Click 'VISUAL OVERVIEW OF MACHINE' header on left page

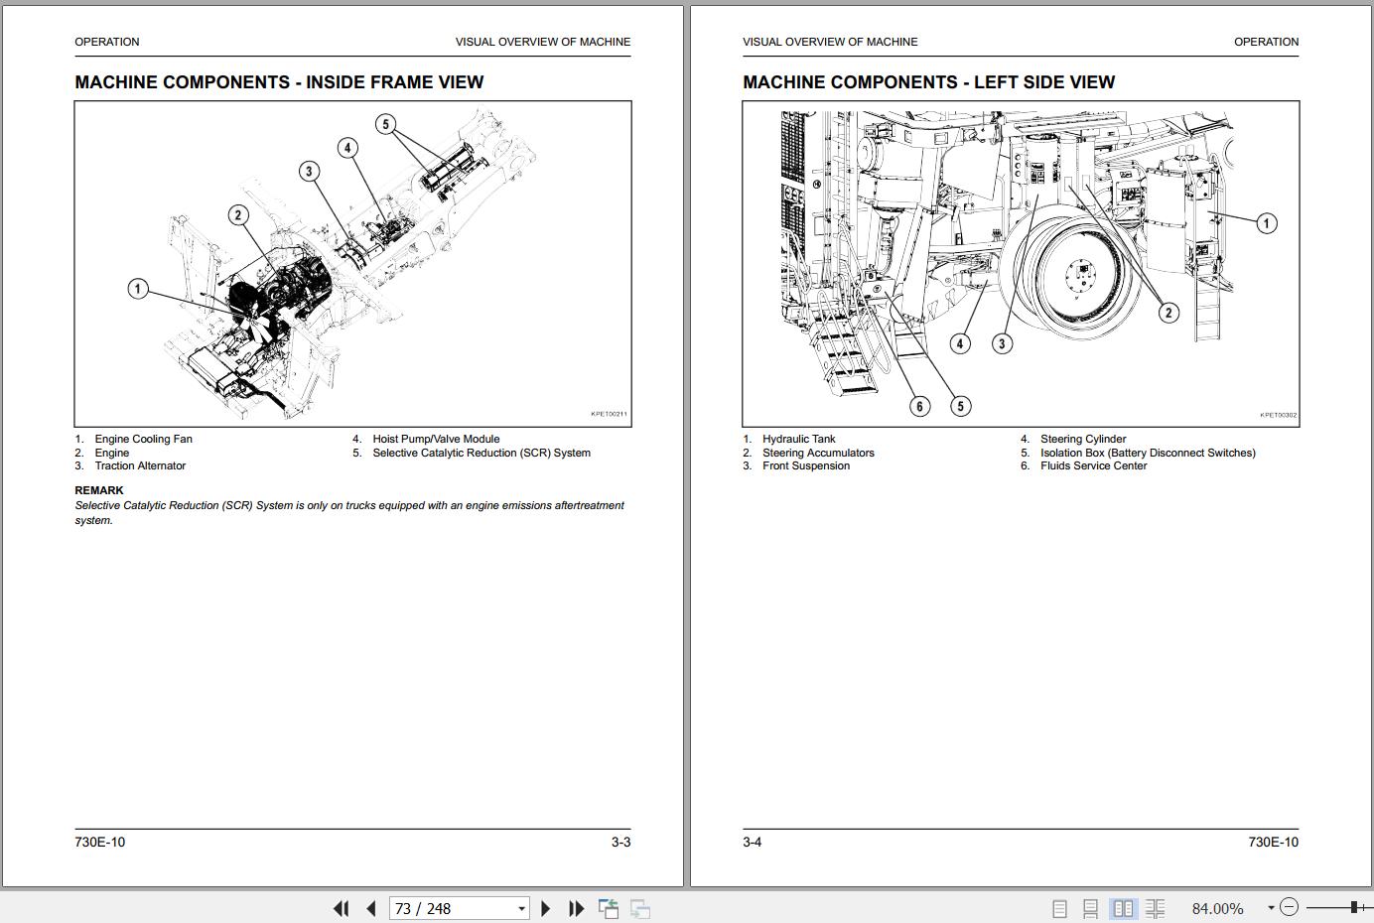point(543,42)
